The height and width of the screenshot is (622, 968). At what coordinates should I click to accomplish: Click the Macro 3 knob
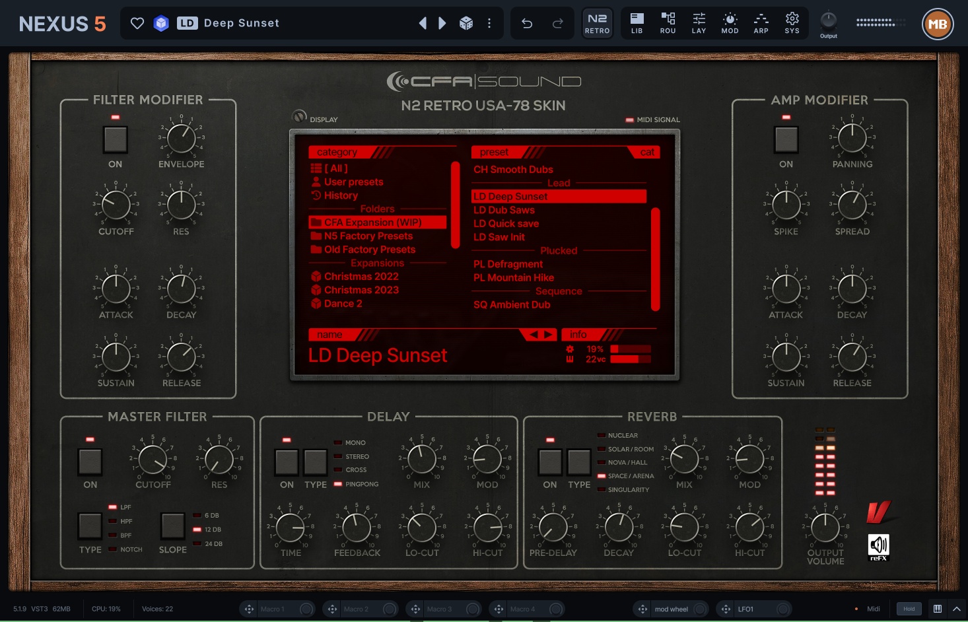(473, 609)
